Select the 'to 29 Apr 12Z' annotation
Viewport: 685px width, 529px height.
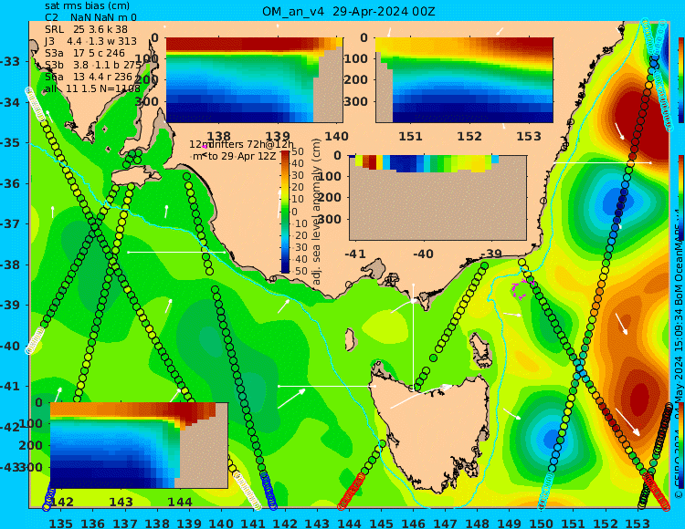[x=242, y=156]
